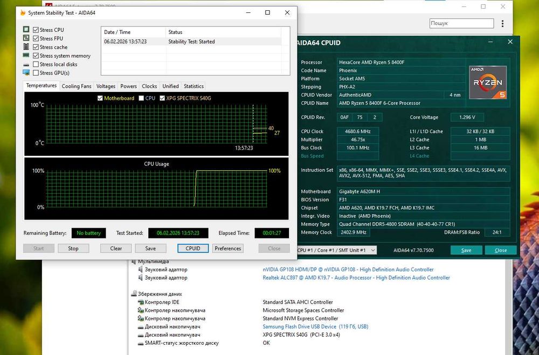
Task: Click the Core Voltage value 1.296 V
Action: click(x=467, y=117)
